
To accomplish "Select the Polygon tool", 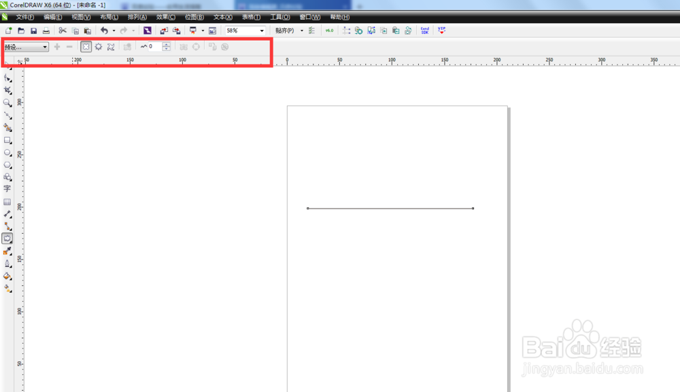I will (x=7, y=165).
